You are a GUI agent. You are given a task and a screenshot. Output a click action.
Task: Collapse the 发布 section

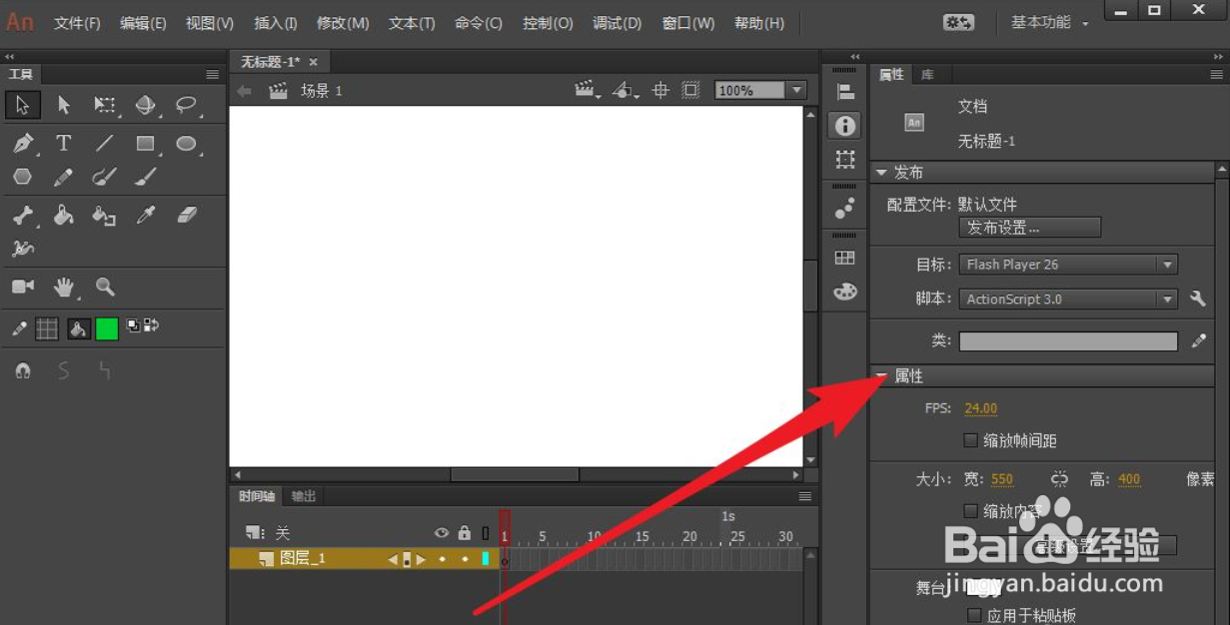click(882, 172)
